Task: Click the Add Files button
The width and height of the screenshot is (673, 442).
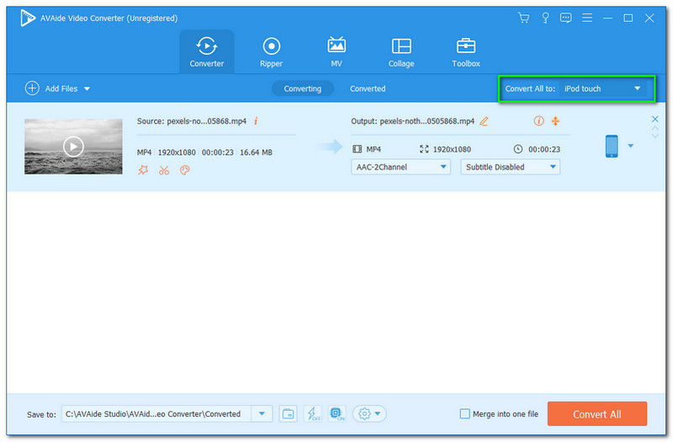Action: 57,88
